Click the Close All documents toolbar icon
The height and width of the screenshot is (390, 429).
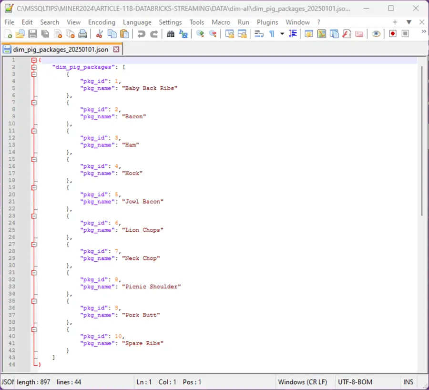[x=71, y=34]
